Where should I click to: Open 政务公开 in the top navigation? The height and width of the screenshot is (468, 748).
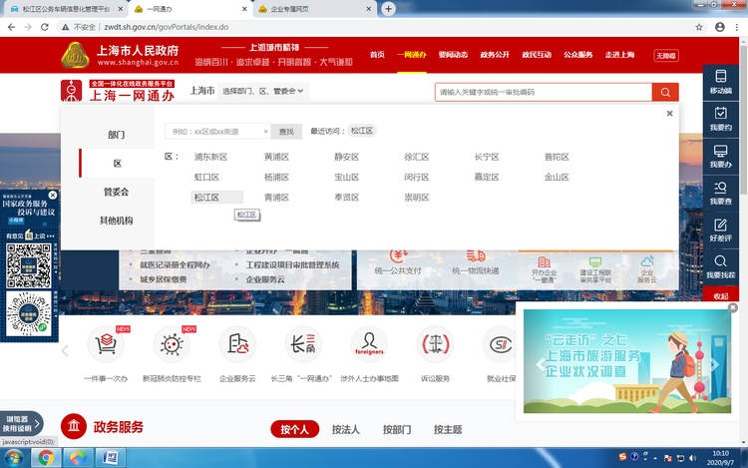pyautogui.click(x=495, y=55)
